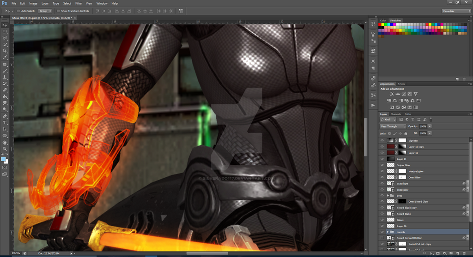Select the Smudge tool

5,103
